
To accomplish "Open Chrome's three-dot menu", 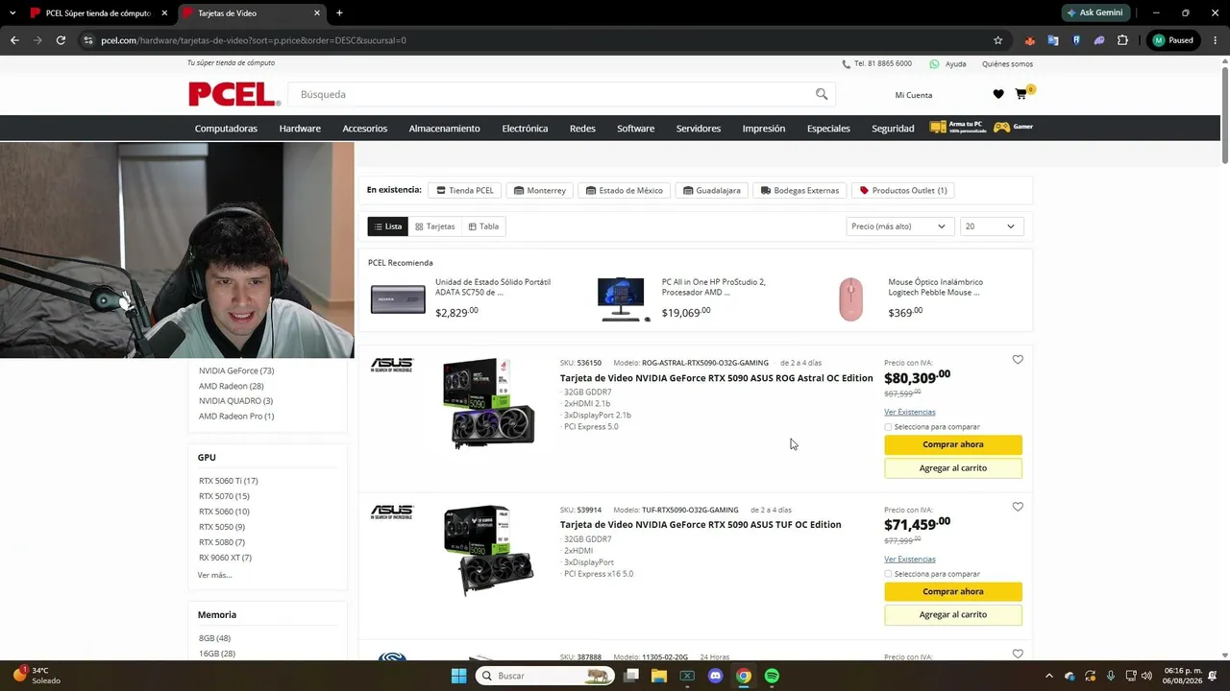I will click(1215, 40).
